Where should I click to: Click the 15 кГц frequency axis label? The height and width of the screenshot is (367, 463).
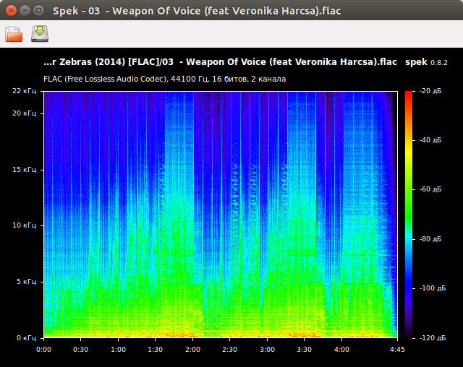25,170
